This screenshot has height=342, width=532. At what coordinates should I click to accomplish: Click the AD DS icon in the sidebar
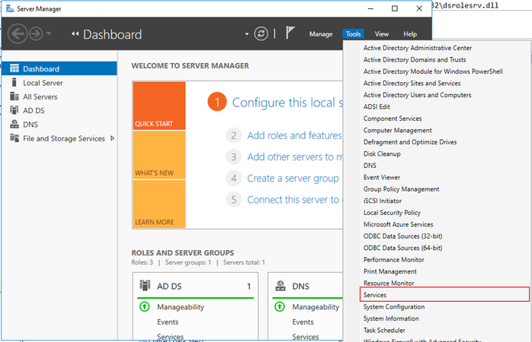click(14, 110)
